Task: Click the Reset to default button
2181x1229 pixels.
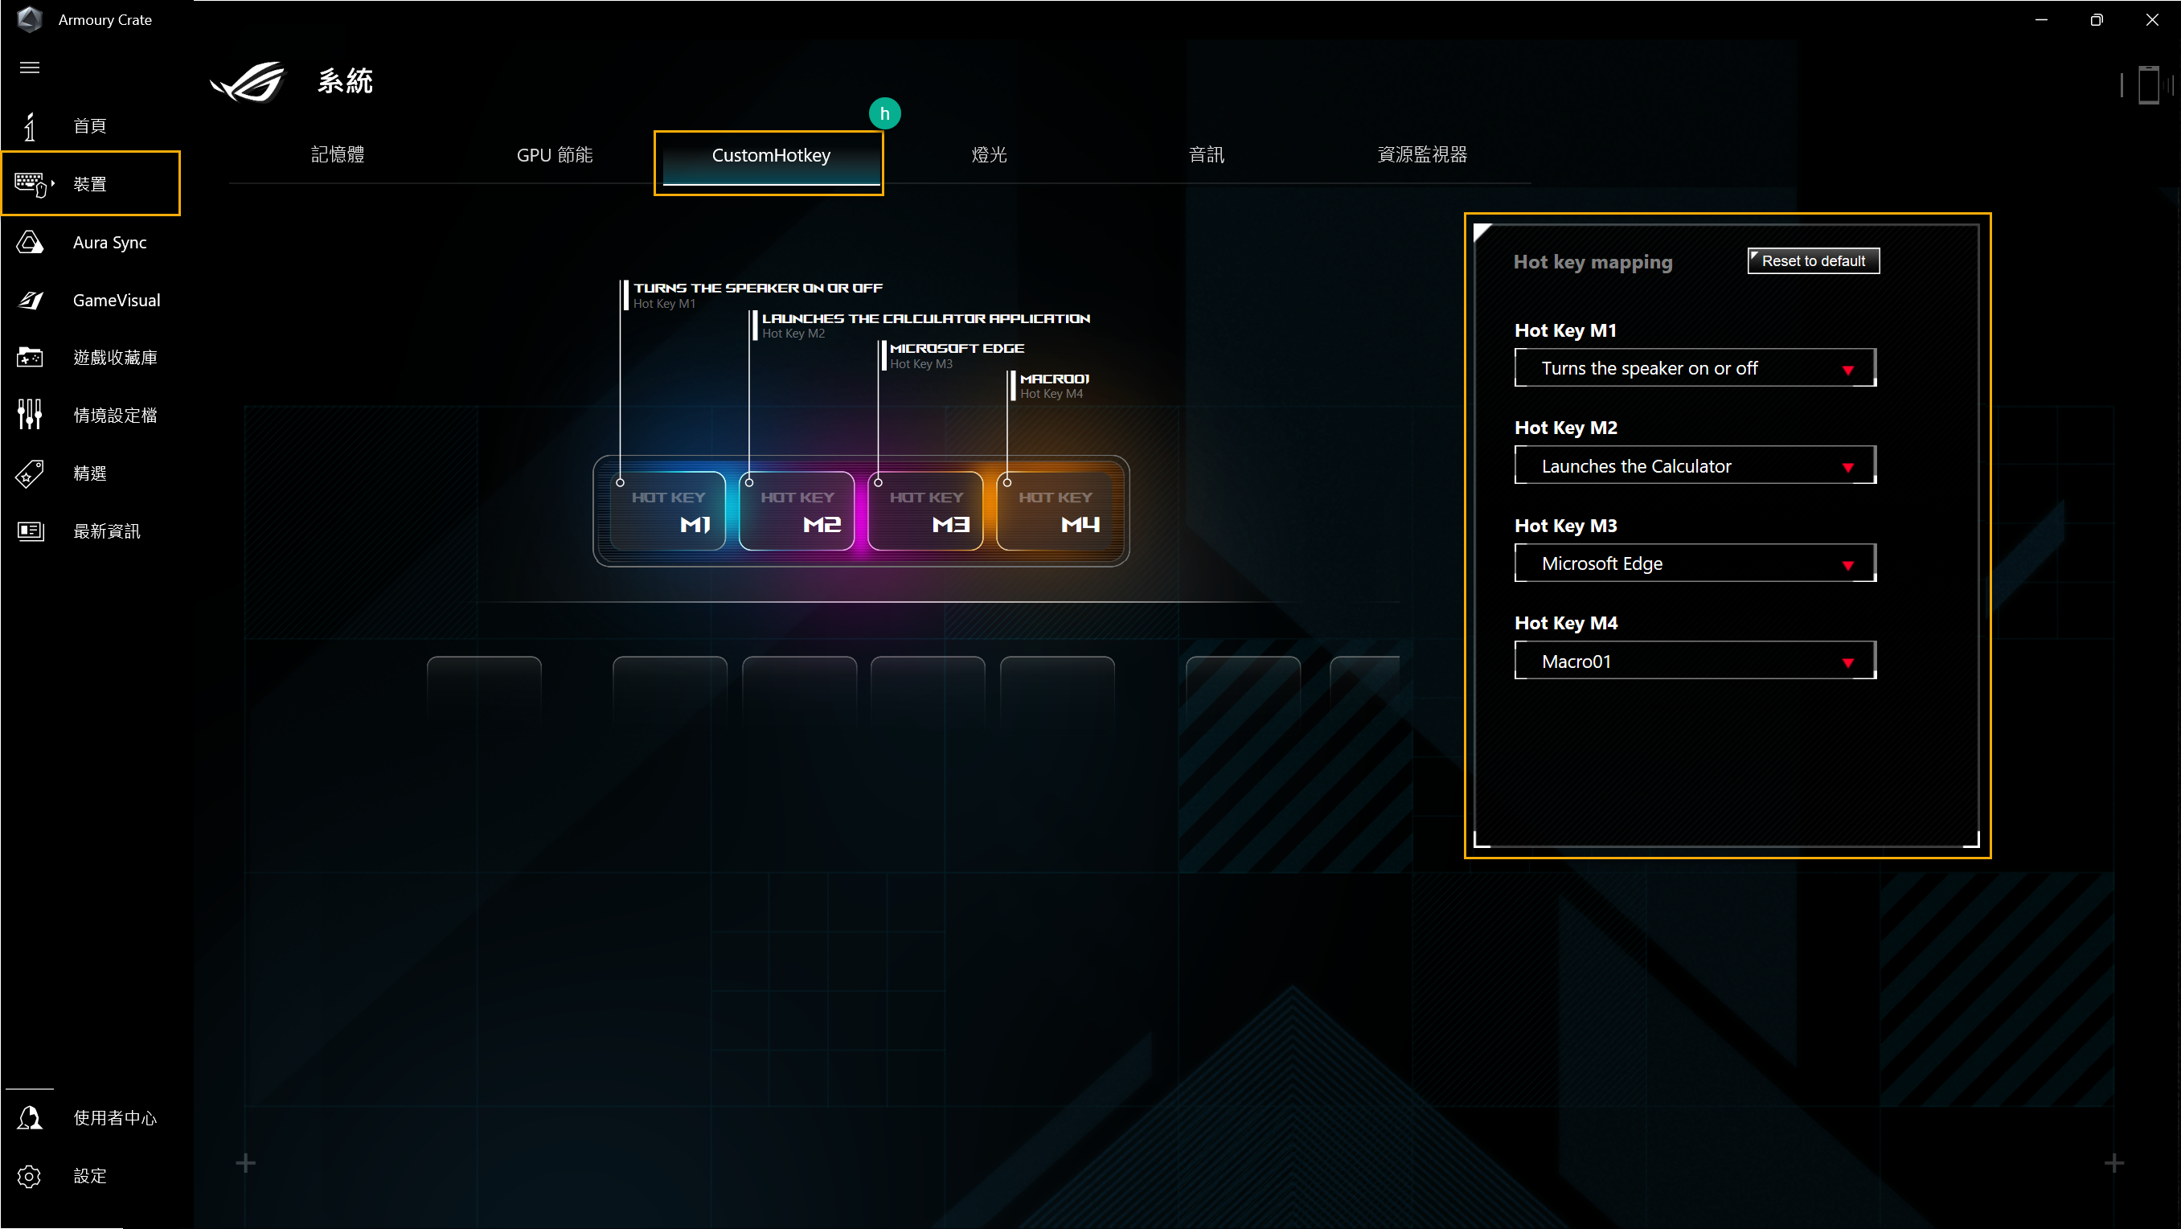Action: tap(1813, 260)
